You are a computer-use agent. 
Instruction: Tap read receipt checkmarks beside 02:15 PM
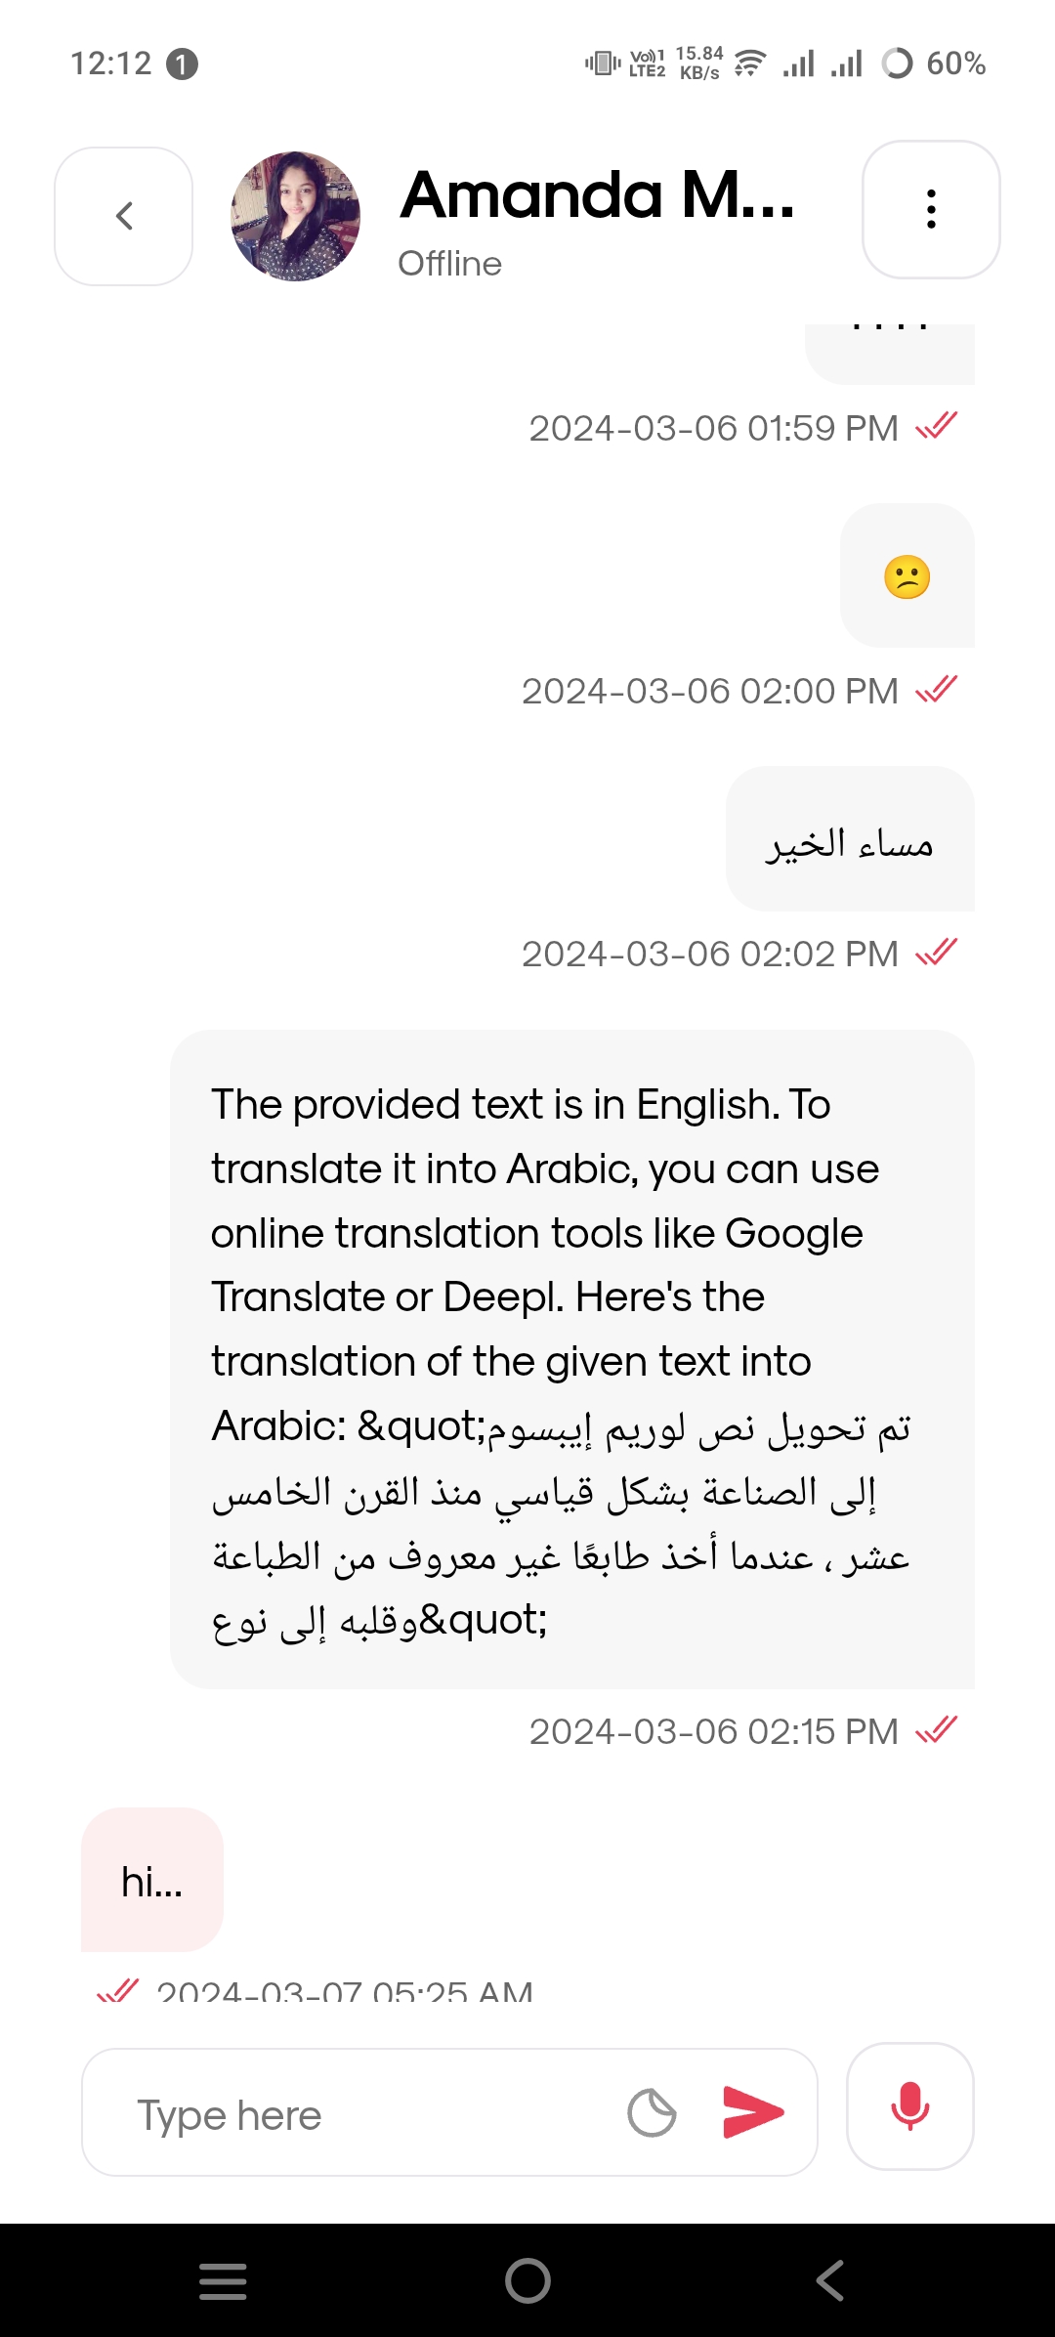click(x=936, y=1729)
